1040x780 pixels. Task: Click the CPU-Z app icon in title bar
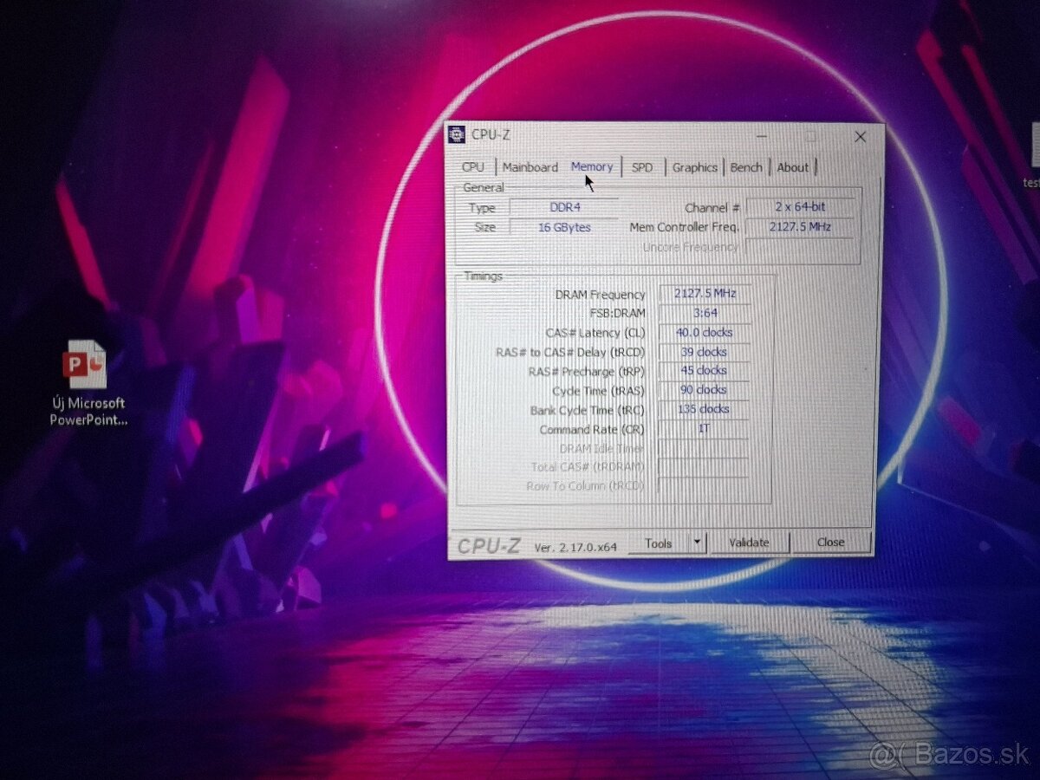coord(458,134)
